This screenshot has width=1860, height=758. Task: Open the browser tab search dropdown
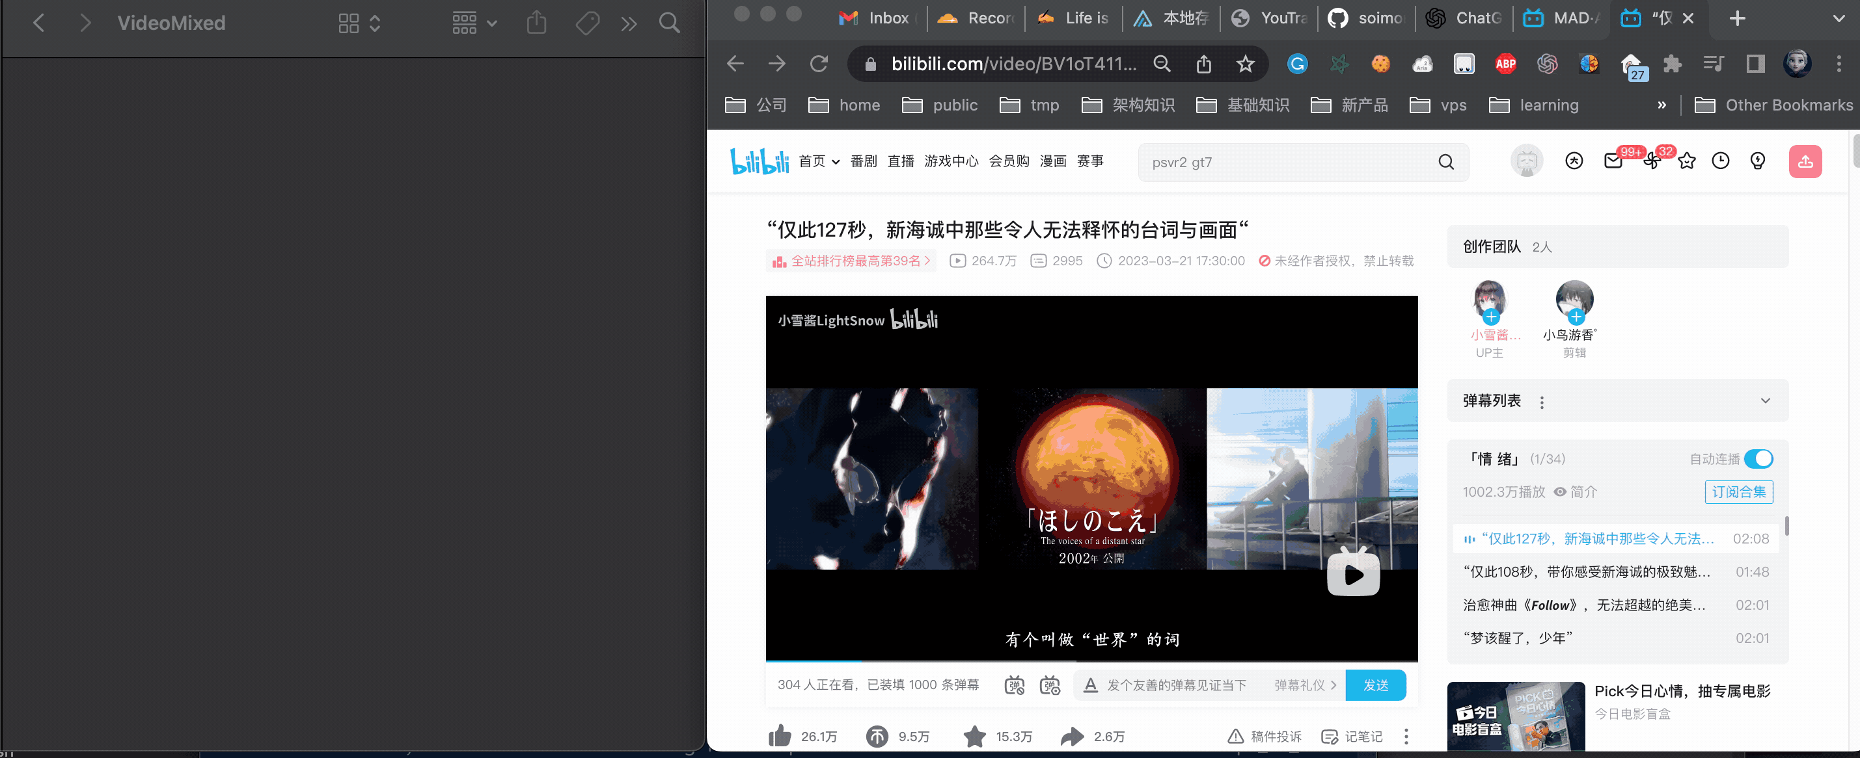tap(1839, 19)
